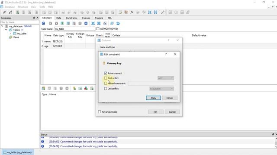The height and width of the screenshot is (155, 277).
Task: Click Add column icon in Structure toolbar
Action: [62, 23]
